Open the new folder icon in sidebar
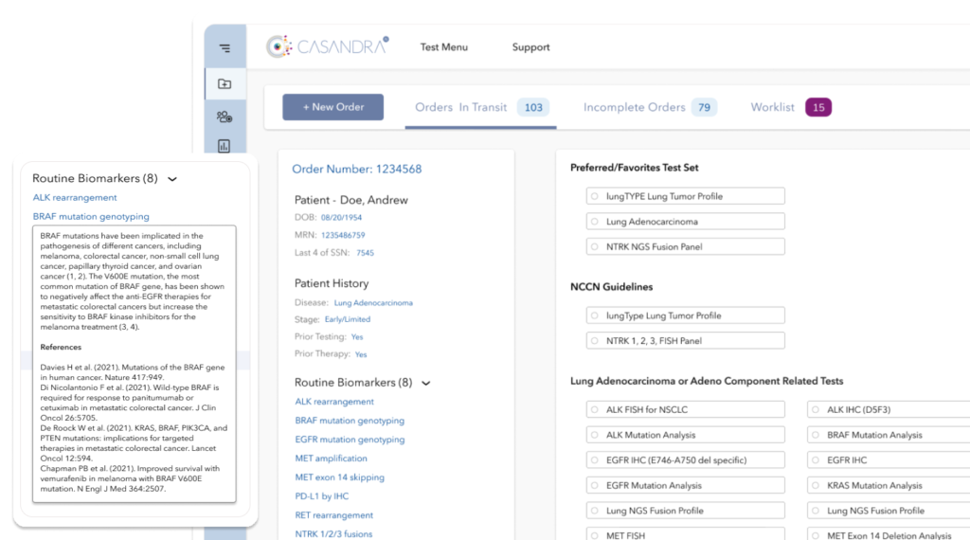 (x=225, y=83)
